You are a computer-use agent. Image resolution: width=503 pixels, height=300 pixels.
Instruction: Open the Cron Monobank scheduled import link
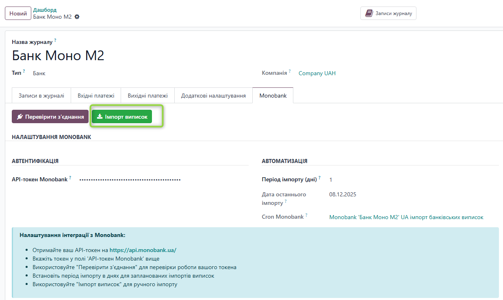click(x=406, y=217)
